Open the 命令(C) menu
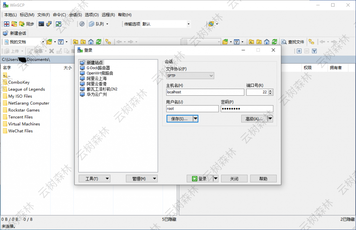The width and height of the screenshot is (356, 230). [x=59, y=15]
